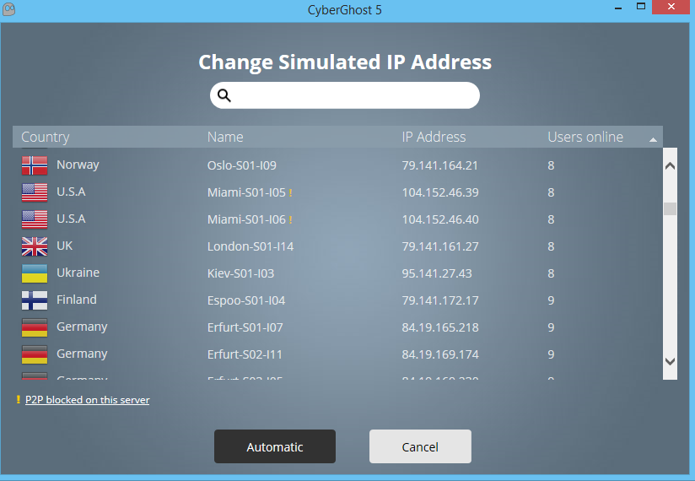Click the exclamation icon in the P2P legend

click(x=19, y=399)
